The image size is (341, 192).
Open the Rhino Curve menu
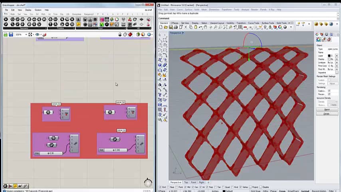pos(180,10)
